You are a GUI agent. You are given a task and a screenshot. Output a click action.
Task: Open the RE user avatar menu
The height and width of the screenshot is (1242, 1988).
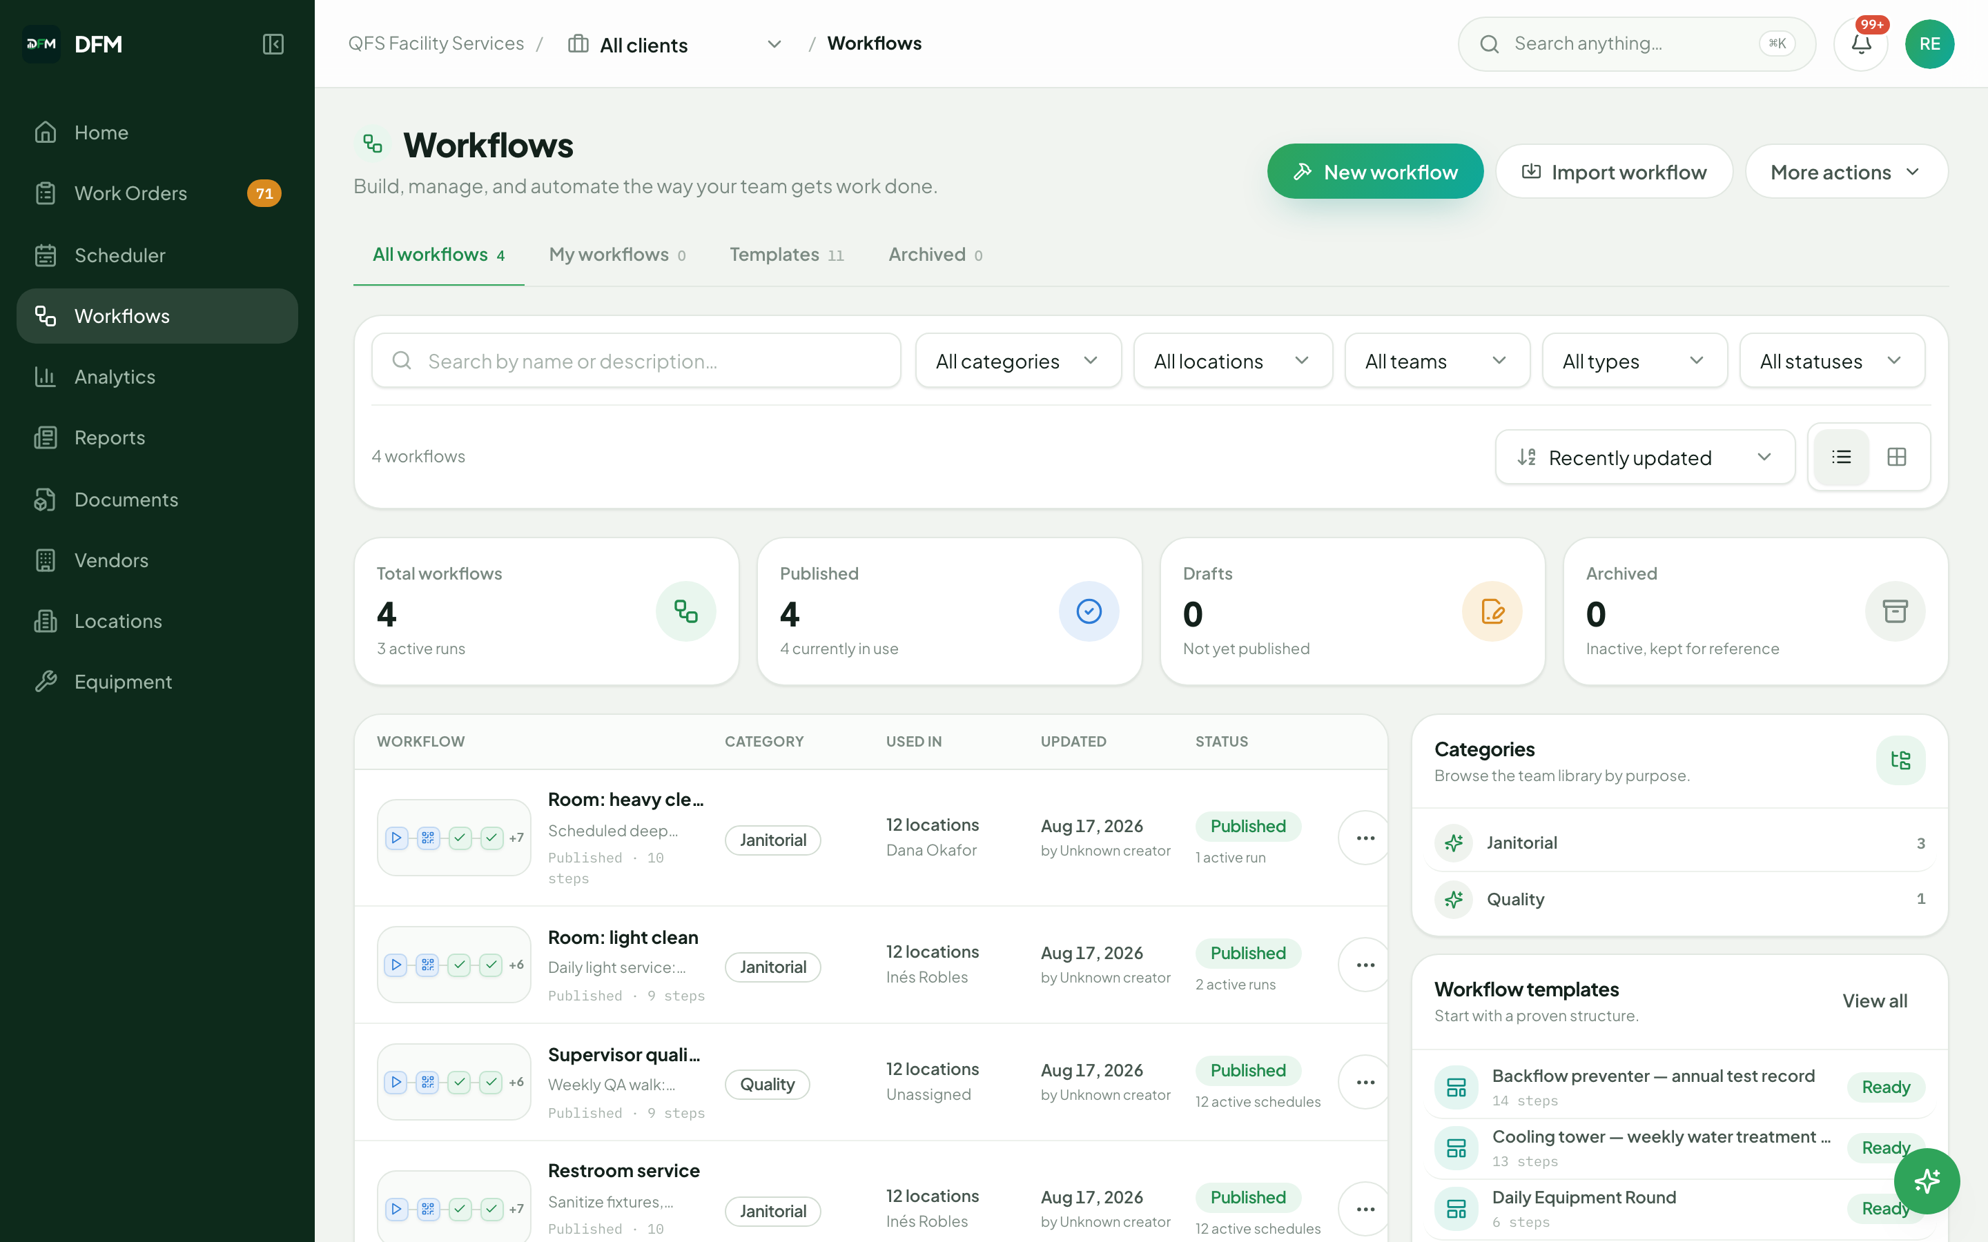[x=1929, y=43]
